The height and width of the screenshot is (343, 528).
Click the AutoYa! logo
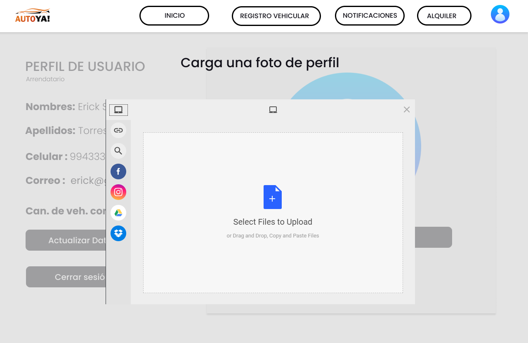33,15
